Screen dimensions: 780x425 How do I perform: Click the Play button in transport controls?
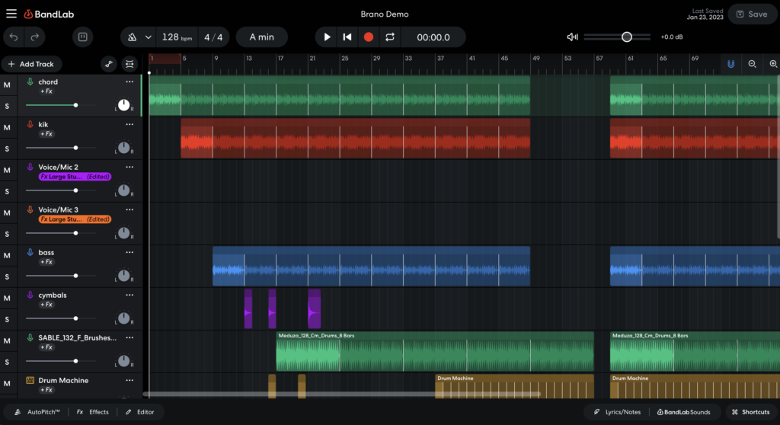[x=327, y=37]
